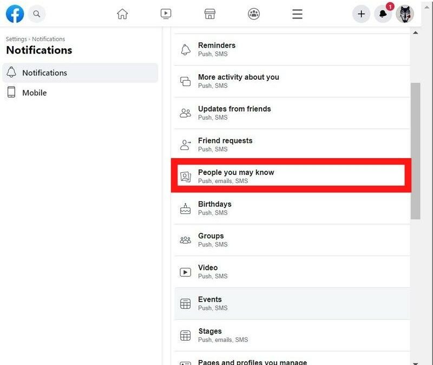Open the notifications bell with badge
This screenshot has width=433, height=365.
click(383, 14)
